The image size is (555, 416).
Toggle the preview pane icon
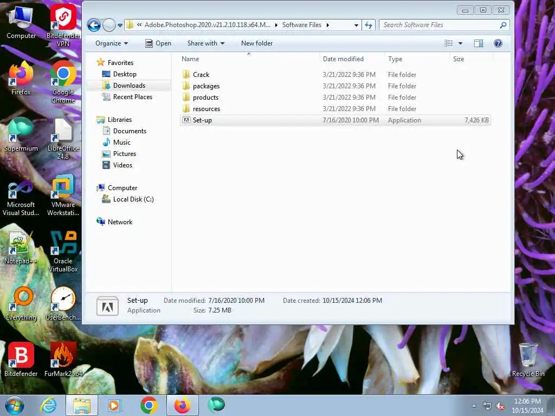479,43
